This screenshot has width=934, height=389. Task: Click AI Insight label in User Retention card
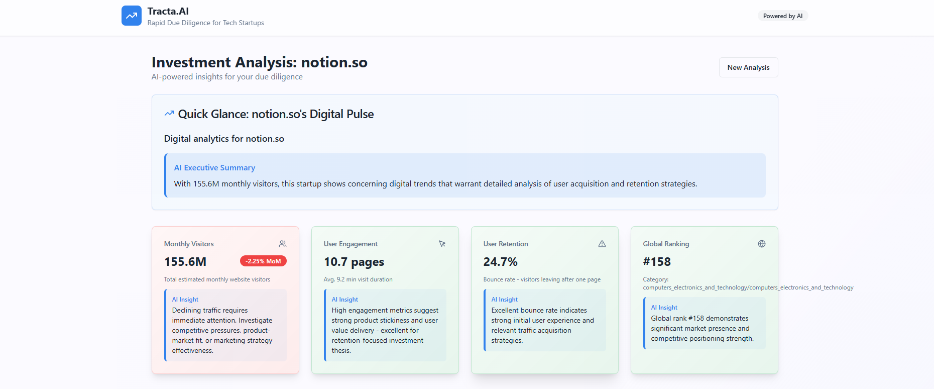pos(505,300)
